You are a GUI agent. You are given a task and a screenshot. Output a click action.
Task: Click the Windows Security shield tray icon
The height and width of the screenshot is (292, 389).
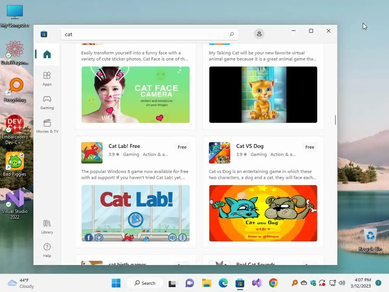point(313,283)
